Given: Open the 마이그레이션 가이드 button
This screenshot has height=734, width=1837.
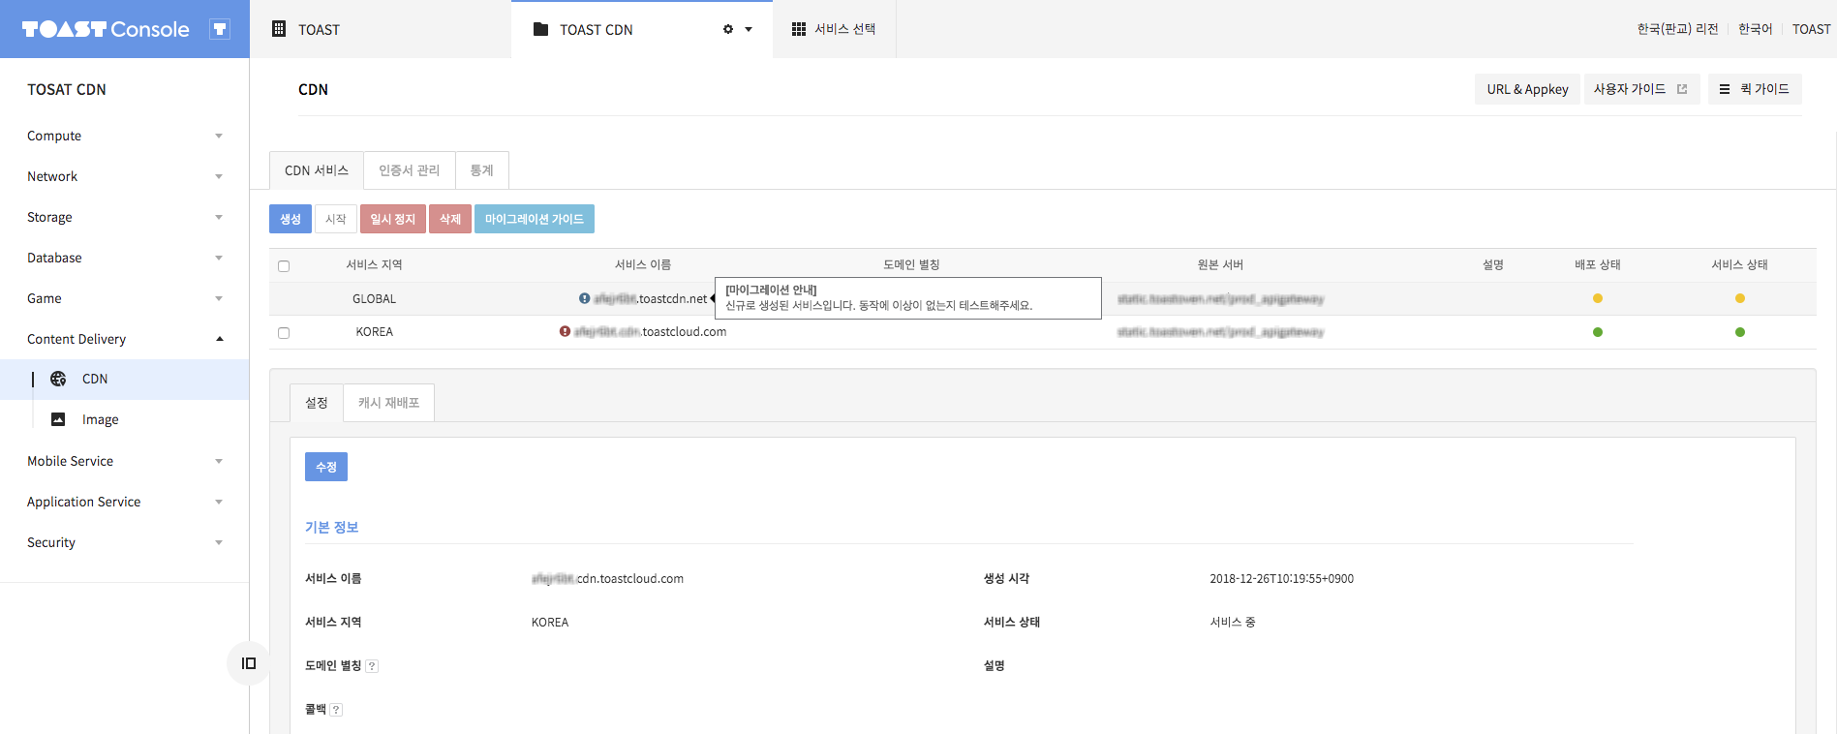Looking at the screenshot, I should (x=535, y=219).
